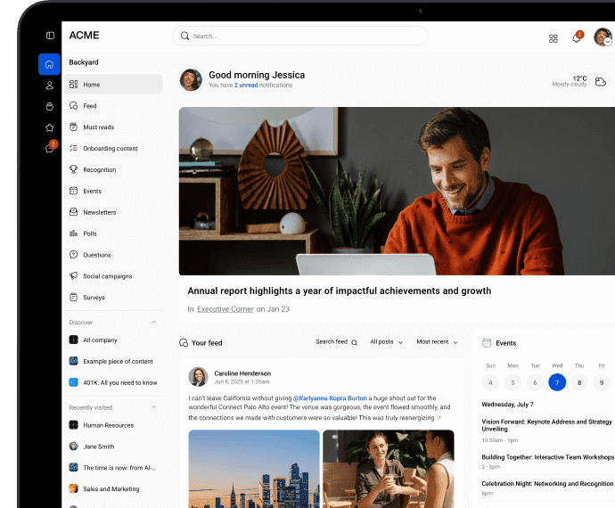Collapse the Recently visited section
The image size is (615, 508).
pos(153,407)
